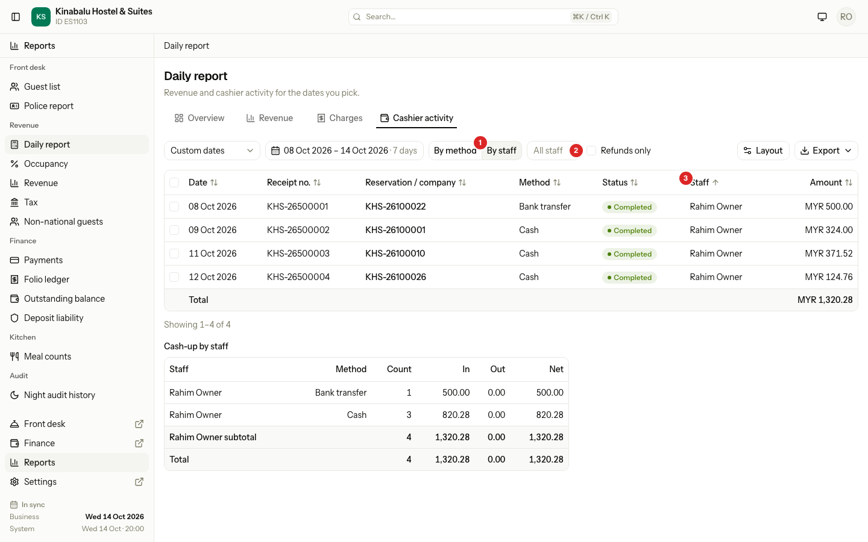Click the search input field
868x542 pixels.
point(483,17)
